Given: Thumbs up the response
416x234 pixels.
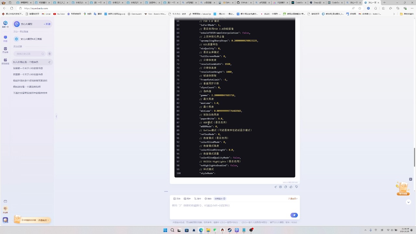Looking at the screenshot, I should tap(291, 187).
